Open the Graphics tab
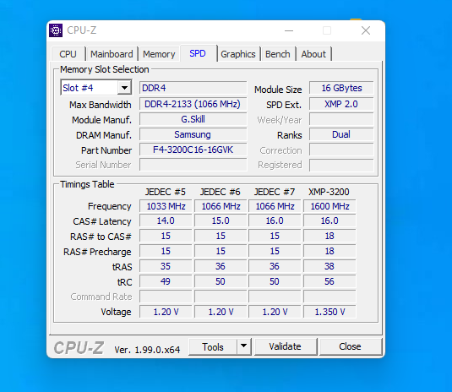 pyautogui.click(x=238, y=54)
